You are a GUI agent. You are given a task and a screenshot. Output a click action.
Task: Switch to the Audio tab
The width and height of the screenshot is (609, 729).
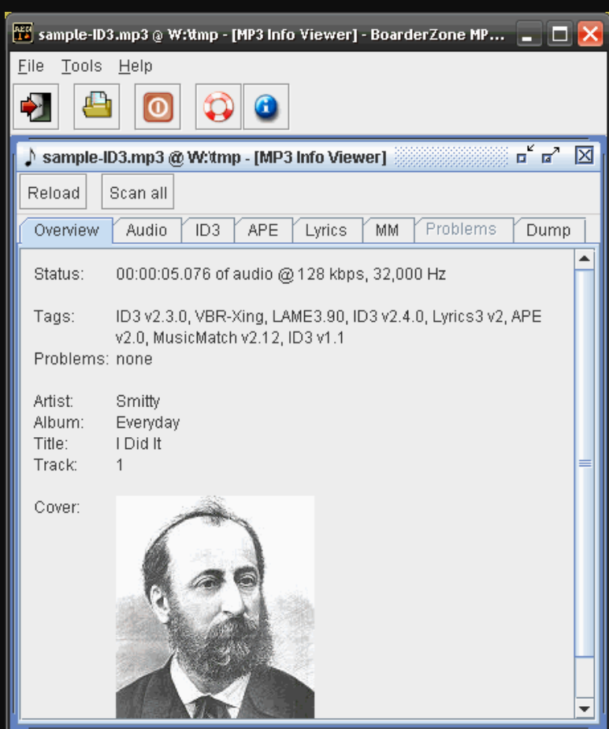click(147, 230)
